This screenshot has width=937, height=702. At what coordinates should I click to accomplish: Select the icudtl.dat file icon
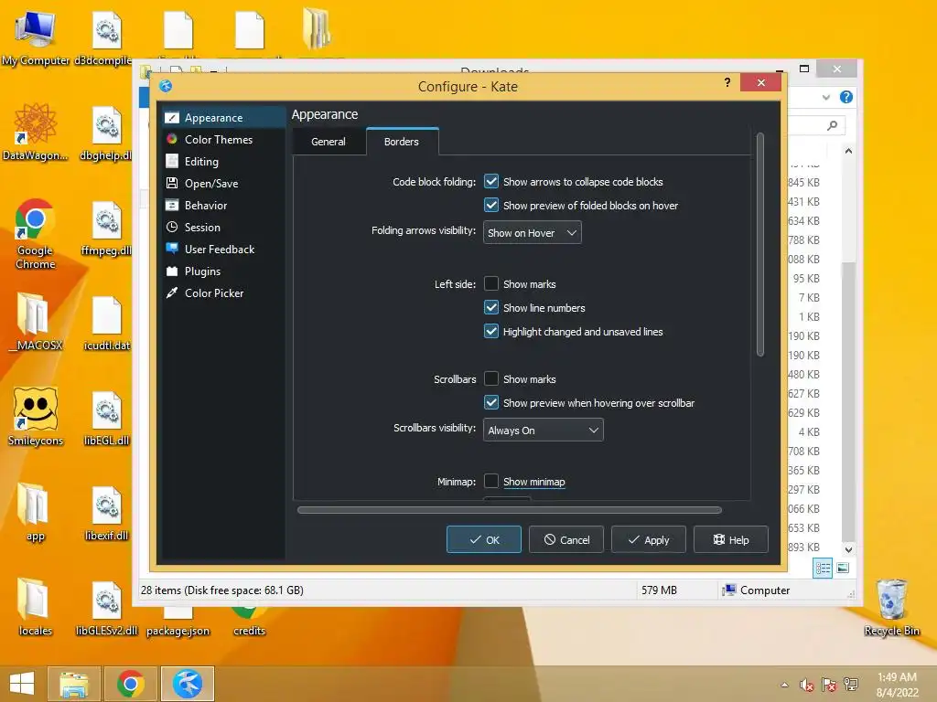(107, 323)
